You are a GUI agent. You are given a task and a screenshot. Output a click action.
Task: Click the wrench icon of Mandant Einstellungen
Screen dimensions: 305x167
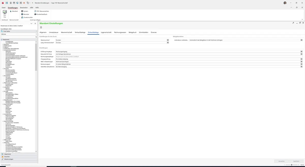[x=293, y=23]
